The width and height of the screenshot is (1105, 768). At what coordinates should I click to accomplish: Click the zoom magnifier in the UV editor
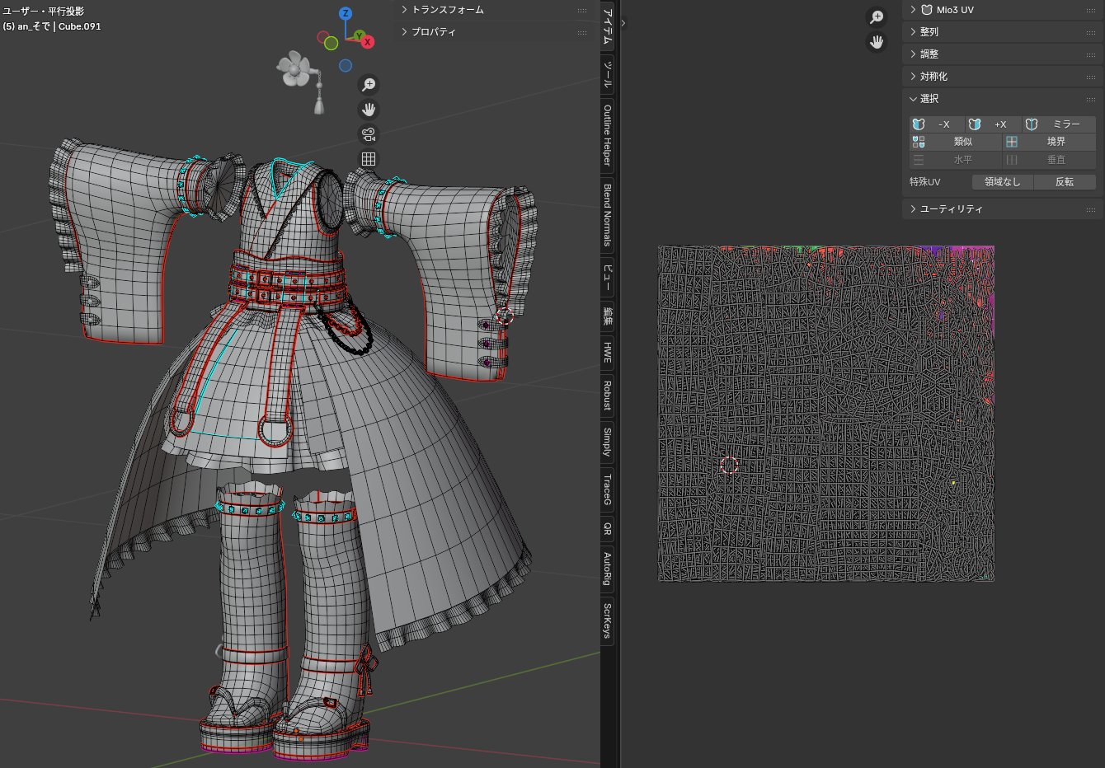pos(877,17)
